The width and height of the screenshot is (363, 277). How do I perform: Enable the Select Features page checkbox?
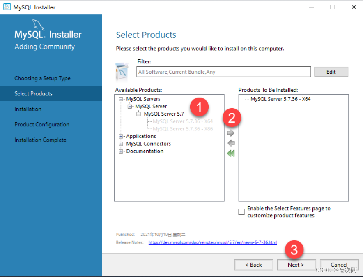241,212
